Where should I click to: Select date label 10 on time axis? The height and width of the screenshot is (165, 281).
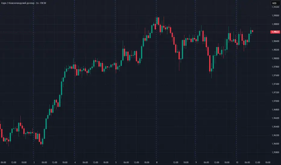(x=237, y=162)
